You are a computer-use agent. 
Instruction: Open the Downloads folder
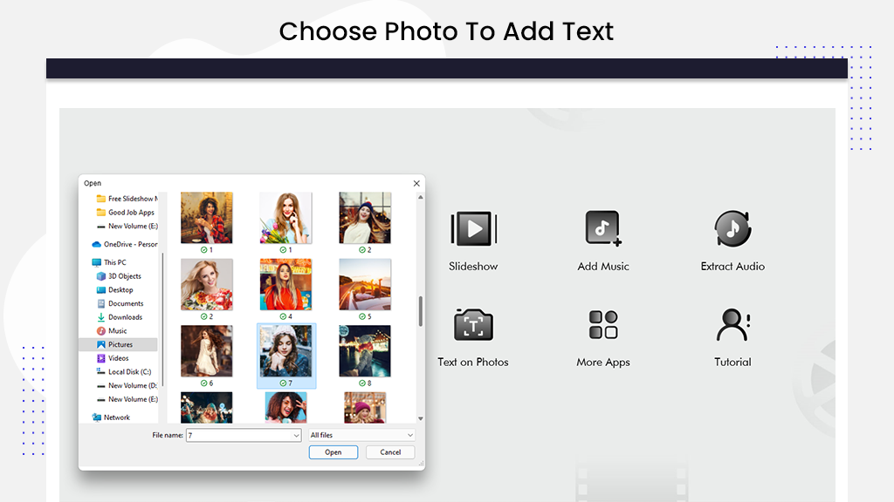click(x=119, y=317)
